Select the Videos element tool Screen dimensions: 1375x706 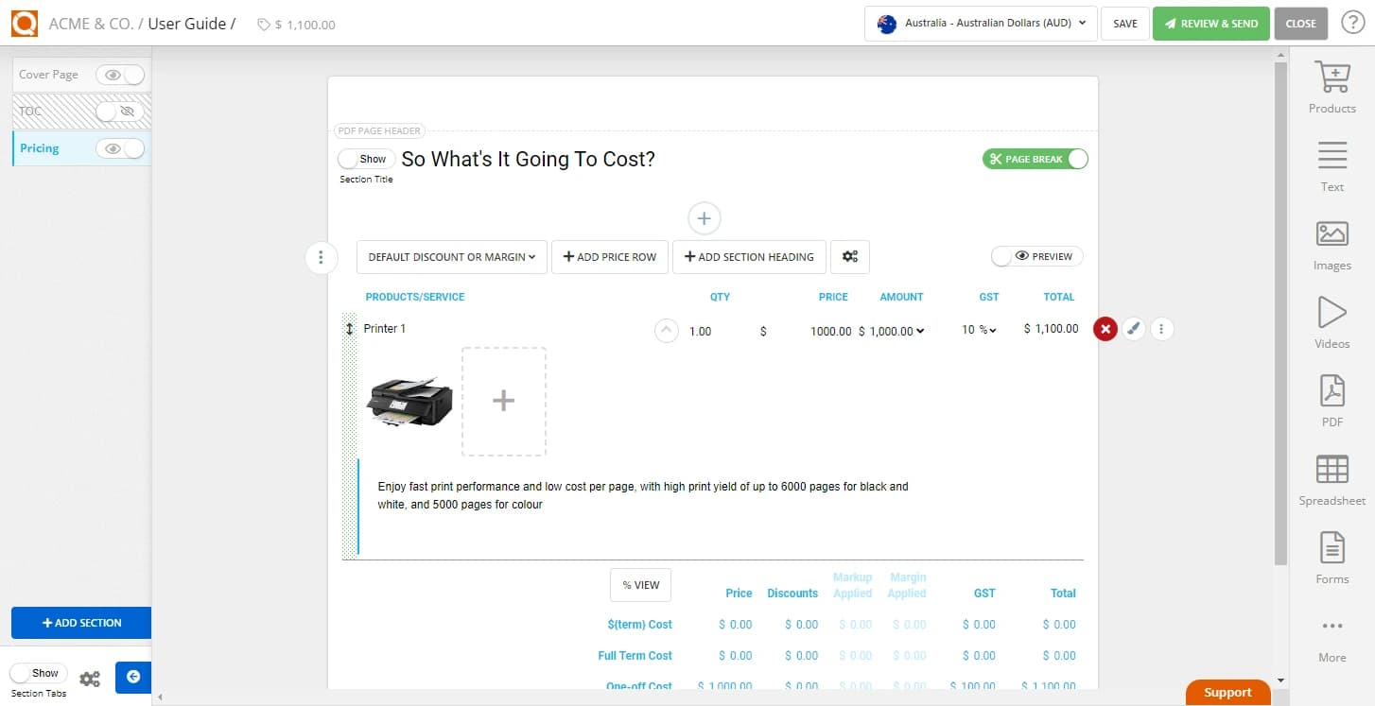(x=1331, y=321)
